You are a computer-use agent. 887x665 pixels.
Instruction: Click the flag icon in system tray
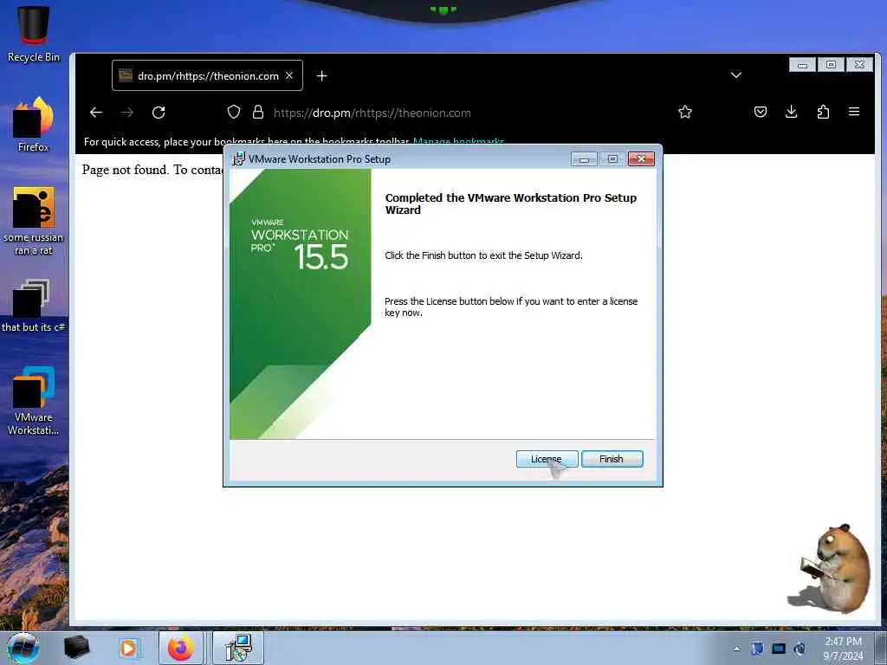tap(757, 649)
